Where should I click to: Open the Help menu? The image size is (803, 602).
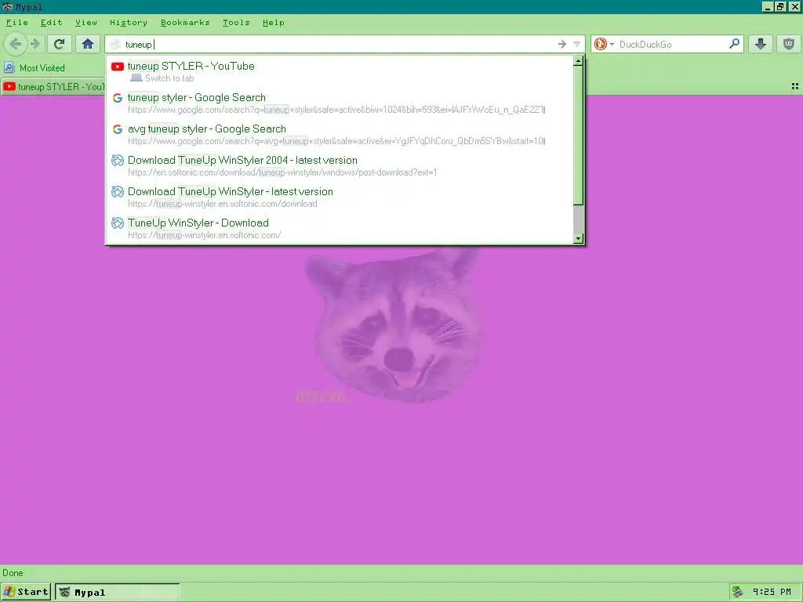274,23
